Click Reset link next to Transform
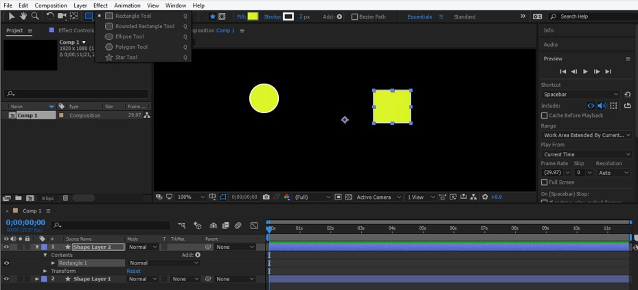The height and width of the screenshot is (290, 638). pyautogui.click(x=133, y=271)
